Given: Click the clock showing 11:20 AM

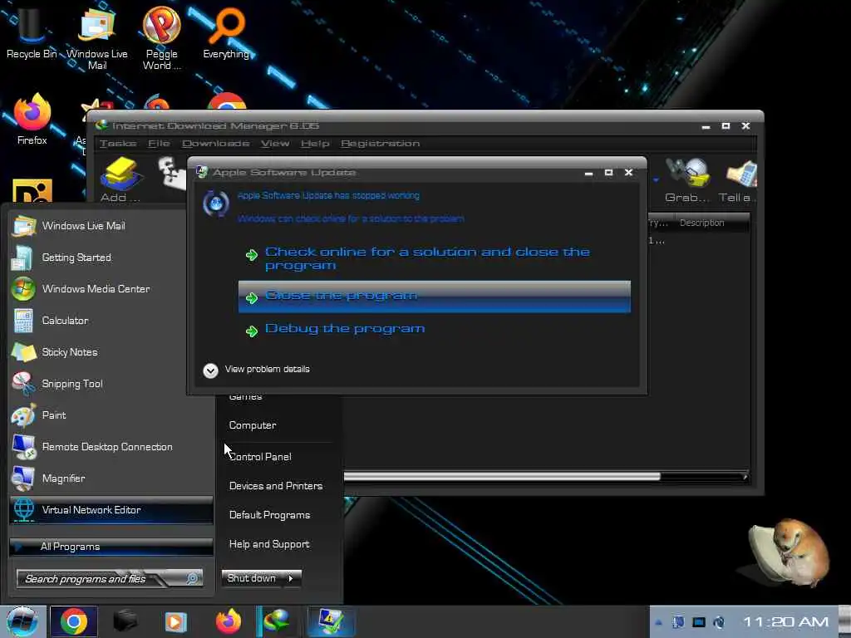Looking at the screenshot, I should (x=785, y=621).
